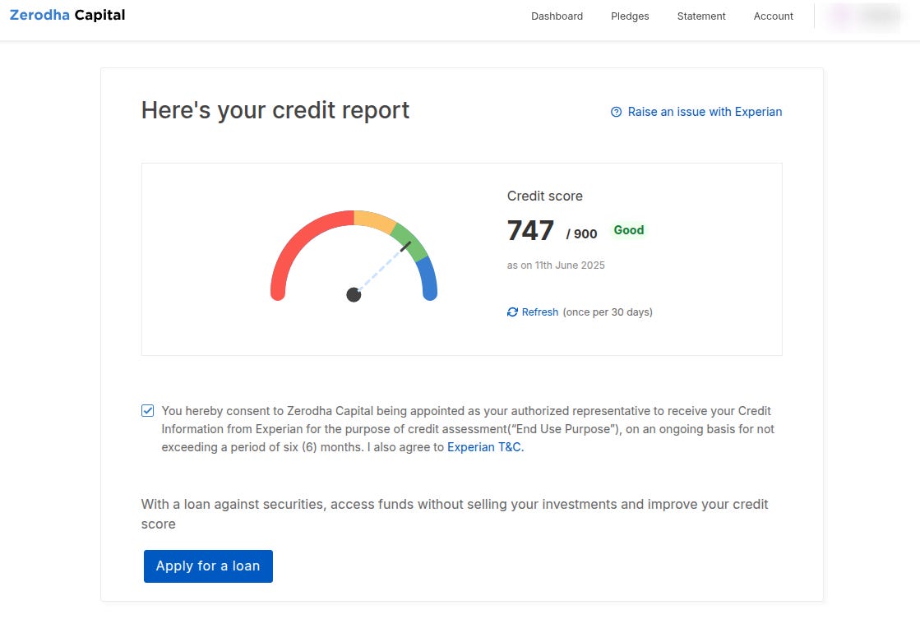Click the 'as on 11th June 2025' date

pos(556,265)
